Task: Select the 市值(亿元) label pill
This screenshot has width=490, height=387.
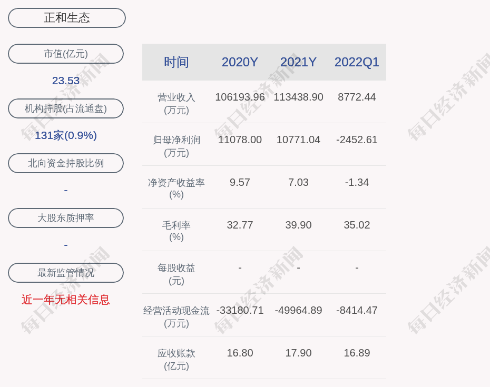Action: pos(66,54)
